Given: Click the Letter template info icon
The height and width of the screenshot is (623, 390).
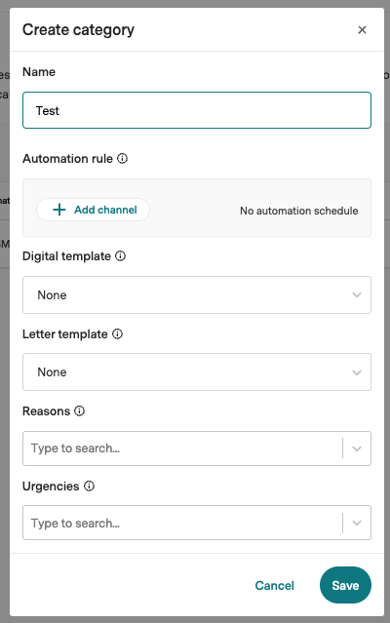Looking at the screenshot, I should (x=117, y=334).
